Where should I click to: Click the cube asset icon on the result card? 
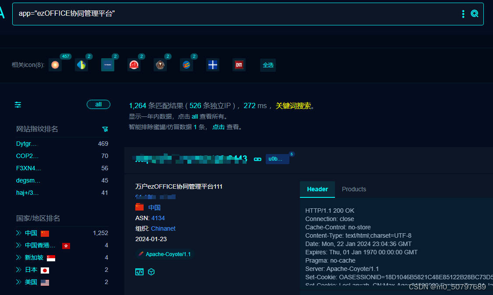click(151, 272)
